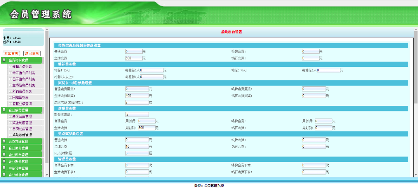Focus 金牌会员 周封顶 field showing 500
Screen dimensions: 418x188
coord(147,128)
